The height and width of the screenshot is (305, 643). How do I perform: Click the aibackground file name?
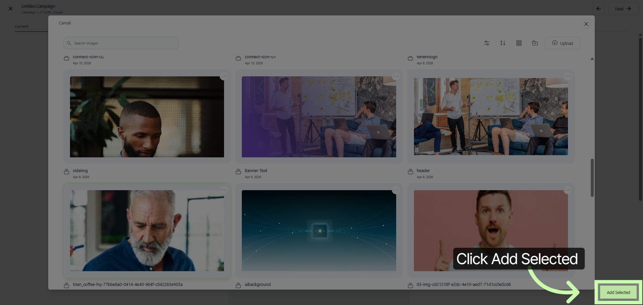[258, 285]
